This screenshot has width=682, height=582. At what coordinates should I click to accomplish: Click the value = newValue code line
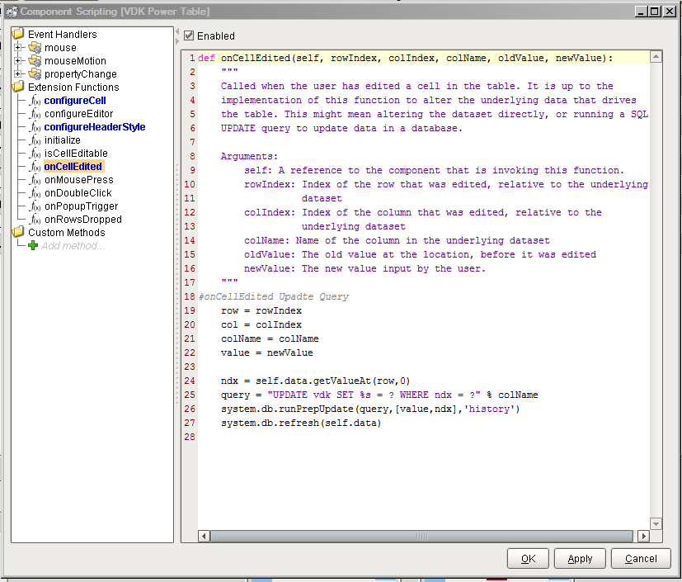point(266,353)
